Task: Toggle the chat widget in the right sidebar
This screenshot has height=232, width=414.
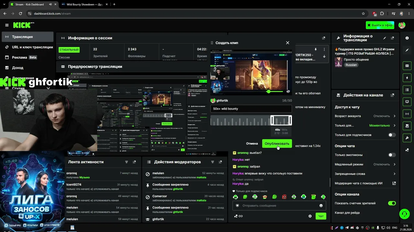Action: coord(407,101)
